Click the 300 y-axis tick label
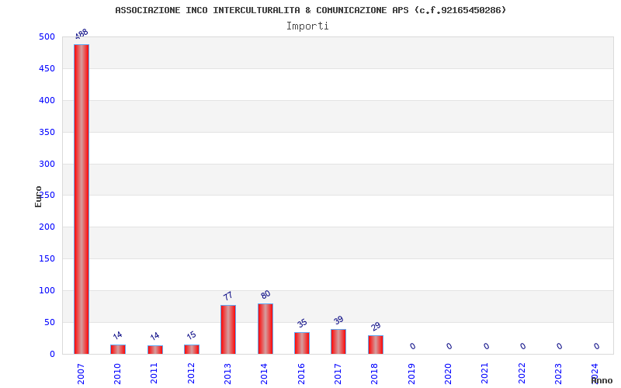Viewport: 621px width, 388px height. tap(47, 164)
